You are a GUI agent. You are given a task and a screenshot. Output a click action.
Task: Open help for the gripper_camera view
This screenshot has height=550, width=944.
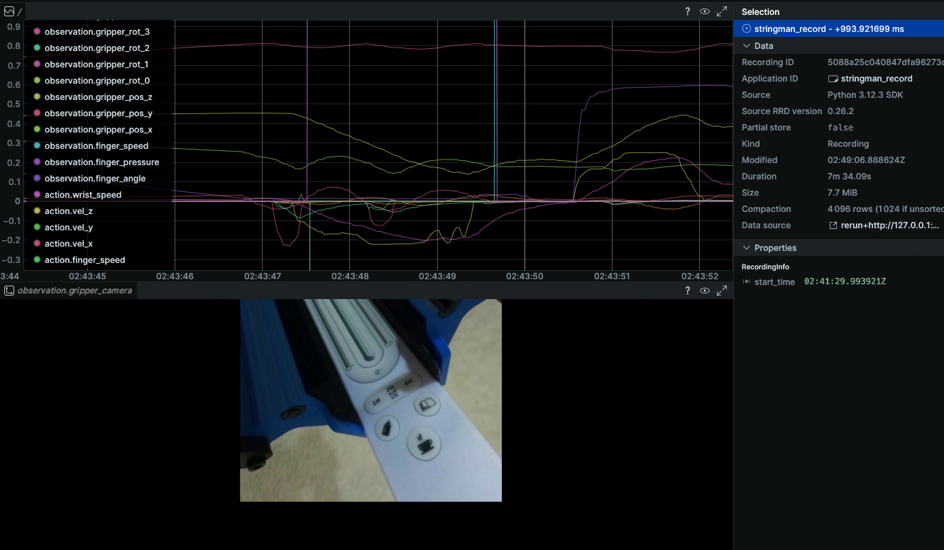pos(687,291)
